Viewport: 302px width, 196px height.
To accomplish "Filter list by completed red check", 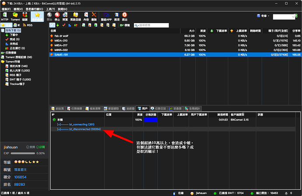I will pyautogui.click(x=64, y=25).
